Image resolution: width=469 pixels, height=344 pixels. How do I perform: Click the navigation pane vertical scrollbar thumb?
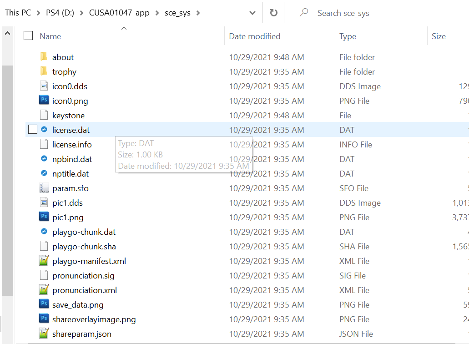(7, 180)
